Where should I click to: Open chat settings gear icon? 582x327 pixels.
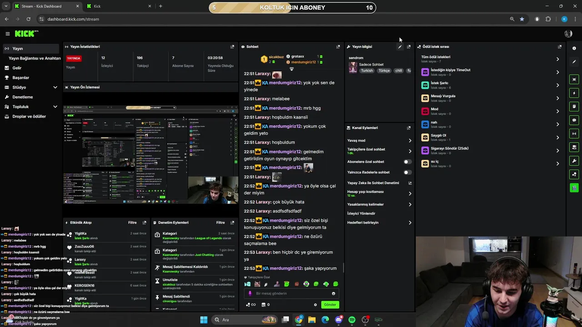315,305
